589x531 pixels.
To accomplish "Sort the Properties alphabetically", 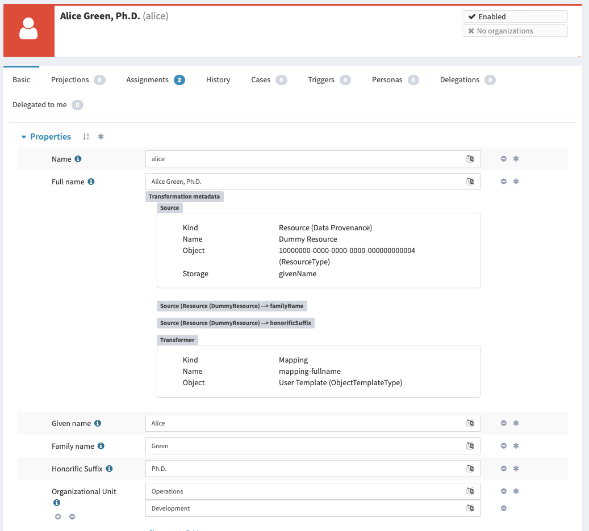I will (x=85, y=136).
